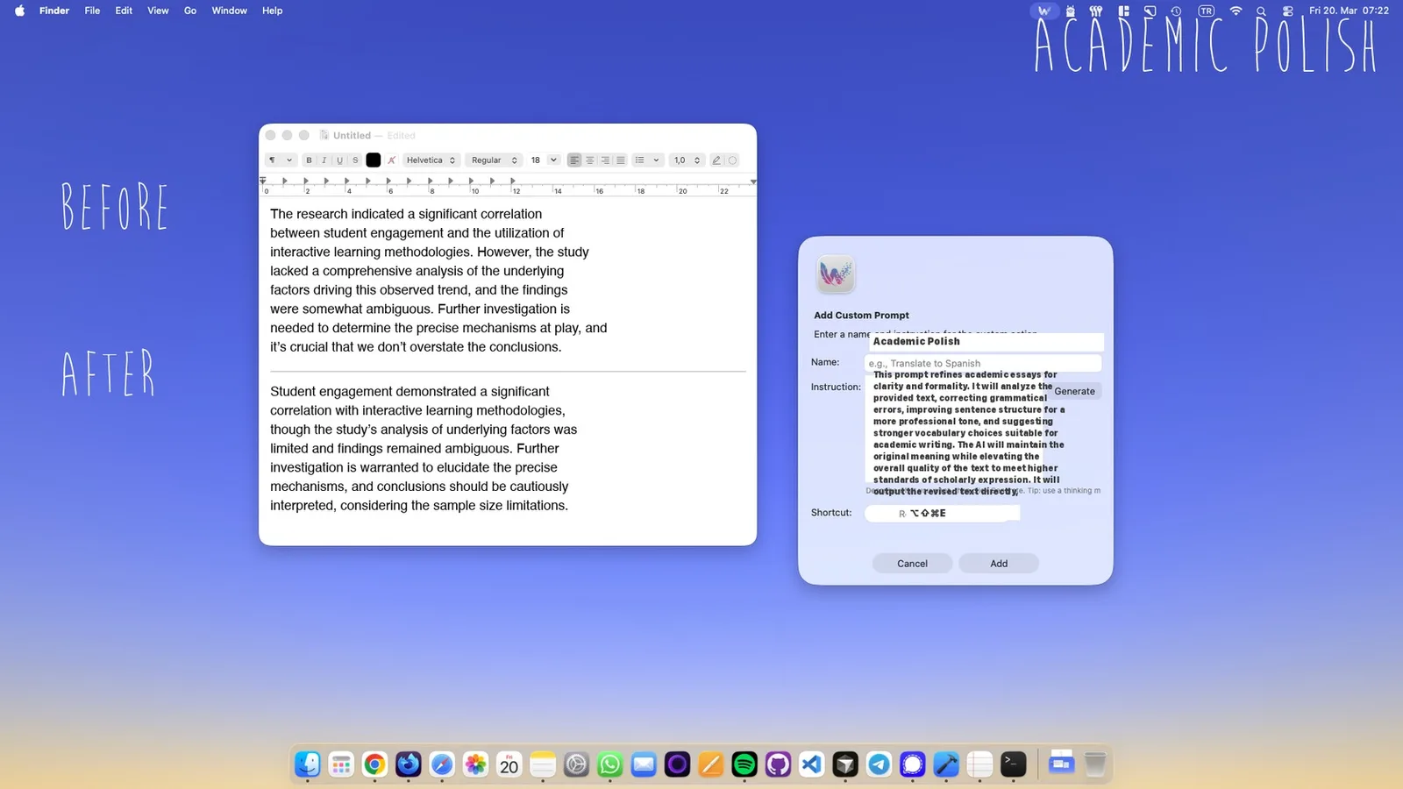This screenshot has height=789, width=1403.
Task: Click the Generate button
Action: 1074,391
